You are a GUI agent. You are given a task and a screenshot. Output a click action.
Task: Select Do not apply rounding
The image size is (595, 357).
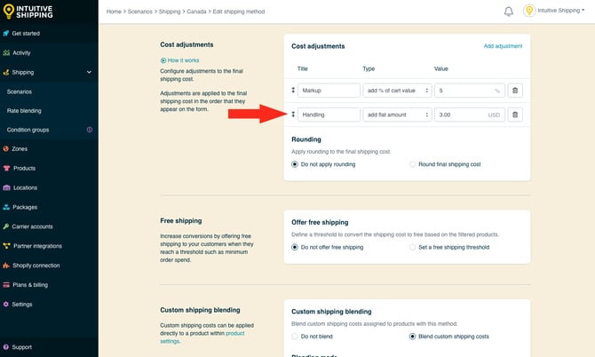295,164
